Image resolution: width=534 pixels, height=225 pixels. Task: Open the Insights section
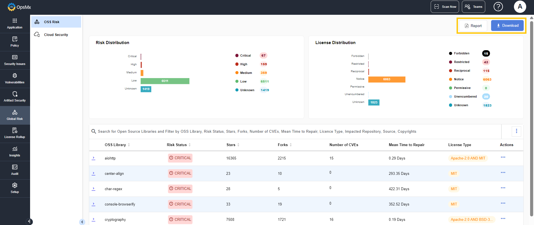click(x=15, y=152)
